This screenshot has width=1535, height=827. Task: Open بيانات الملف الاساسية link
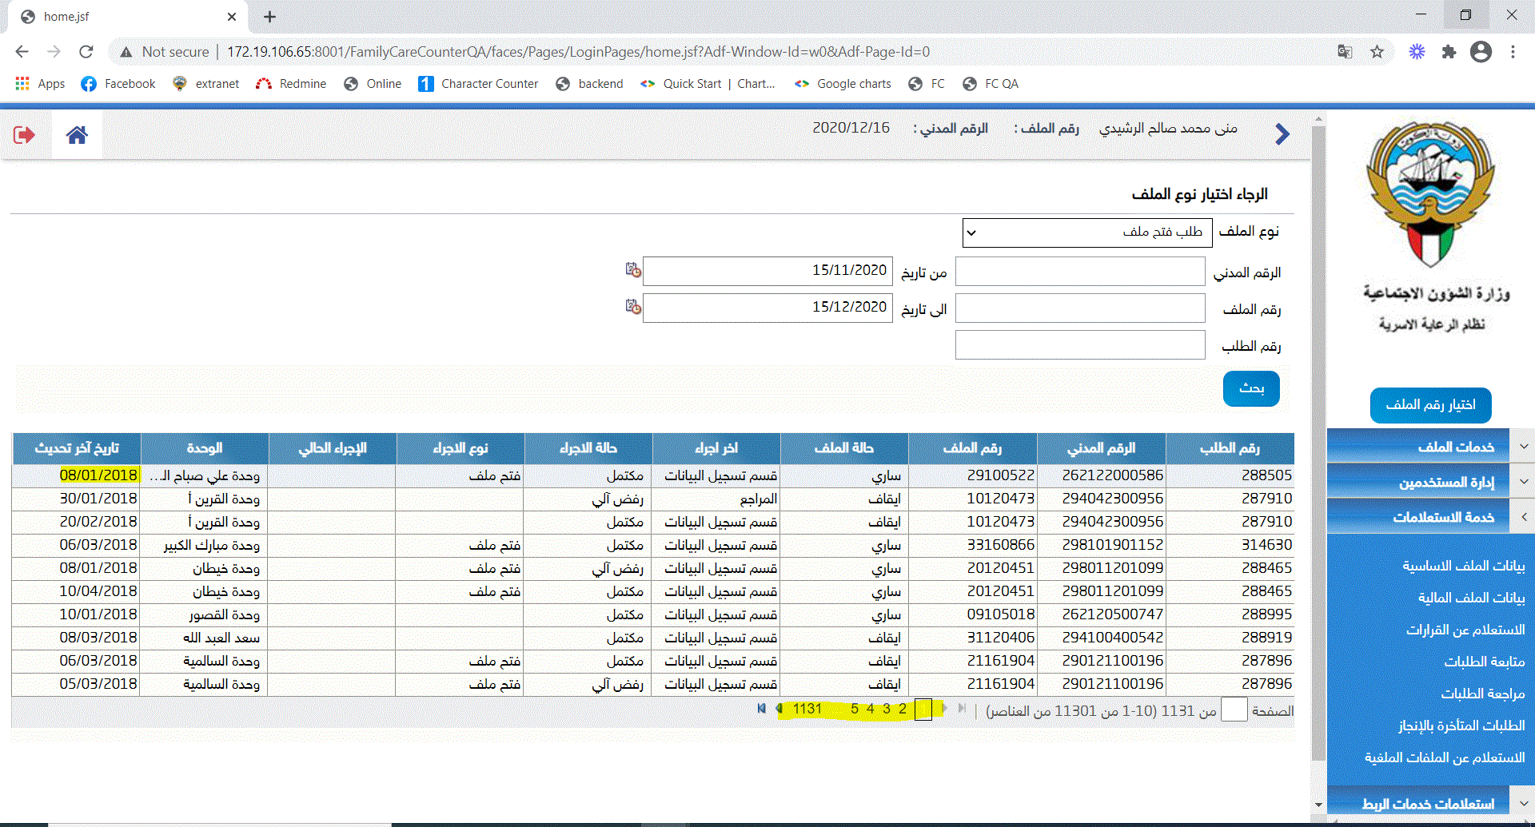(1463, 566)
